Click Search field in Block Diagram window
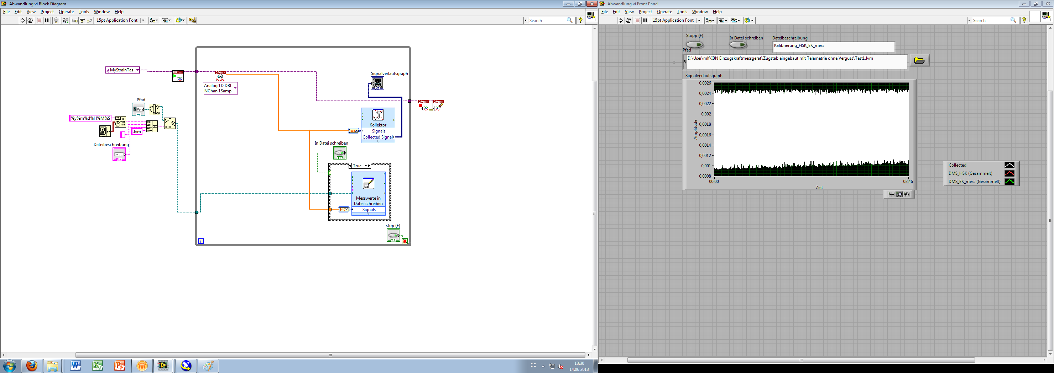The image size is (1054, 373). pos(549,20)
